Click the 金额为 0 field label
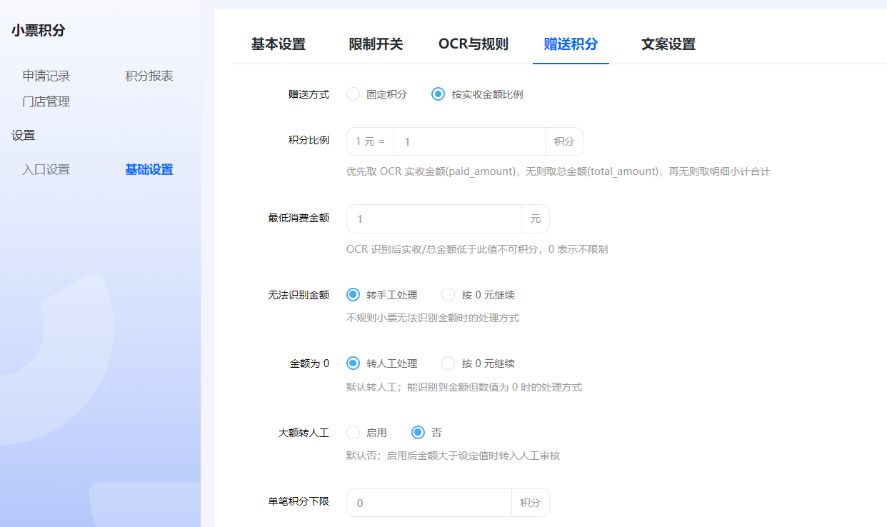 pyautogui.click(x=309, y=363)
